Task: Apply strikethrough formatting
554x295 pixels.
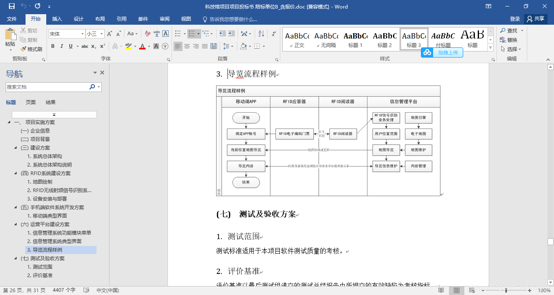Action: (84, 46)
